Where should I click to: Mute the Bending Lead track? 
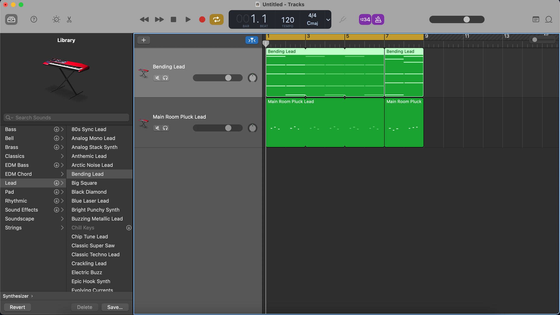pyautogui.click(x=157, y=78)
